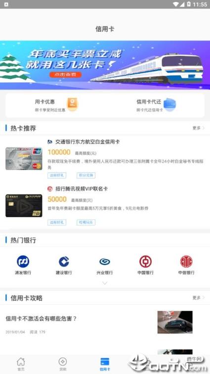Select the 建设银行 bank icon
Screen dimensions: 210x374
(x=64, y=261)
